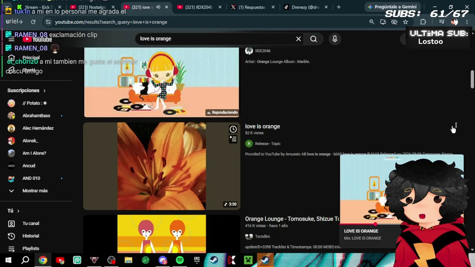This screenshot has width=475, height=267.
Task: Open the IIDX2046 channel name link
Action: pyautogui.click(x=263, y=51)
